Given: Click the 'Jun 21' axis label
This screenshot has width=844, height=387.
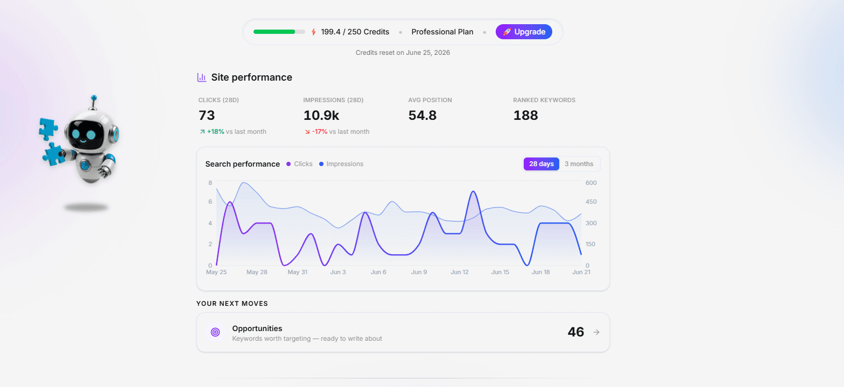Looking at the screenshot, I should [581, 272].
